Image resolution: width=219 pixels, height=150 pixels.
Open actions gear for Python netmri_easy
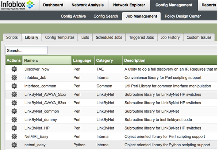click(x=14, y=145)
